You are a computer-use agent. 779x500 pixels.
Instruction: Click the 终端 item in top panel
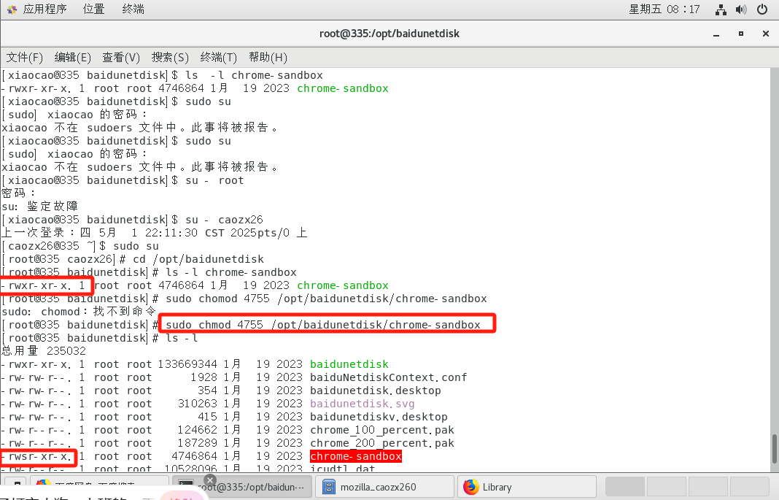coord(133,9)
